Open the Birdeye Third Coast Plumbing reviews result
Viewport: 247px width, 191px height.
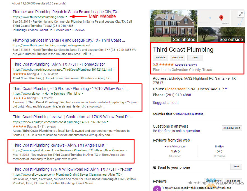[73, 117]
